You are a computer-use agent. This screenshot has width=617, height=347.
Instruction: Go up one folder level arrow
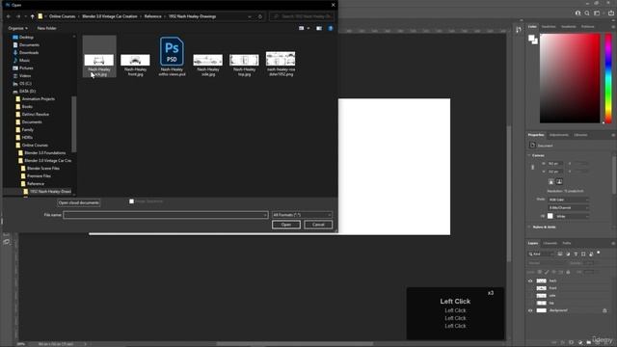(x=32, y=16)
